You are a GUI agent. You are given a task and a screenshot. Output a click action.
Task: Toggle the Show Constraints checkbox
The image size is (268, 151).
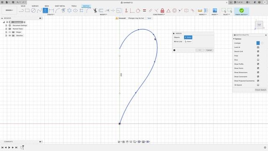(258, 76)
